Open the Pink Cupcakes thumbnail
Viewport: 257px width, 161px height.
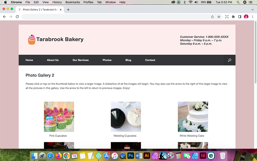coord(59,117)
